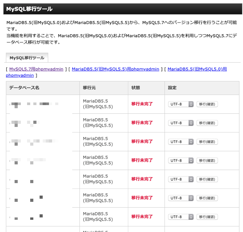
Task: Click the 設定 column header
Action: pyautogui.click(x=202, y=88)
